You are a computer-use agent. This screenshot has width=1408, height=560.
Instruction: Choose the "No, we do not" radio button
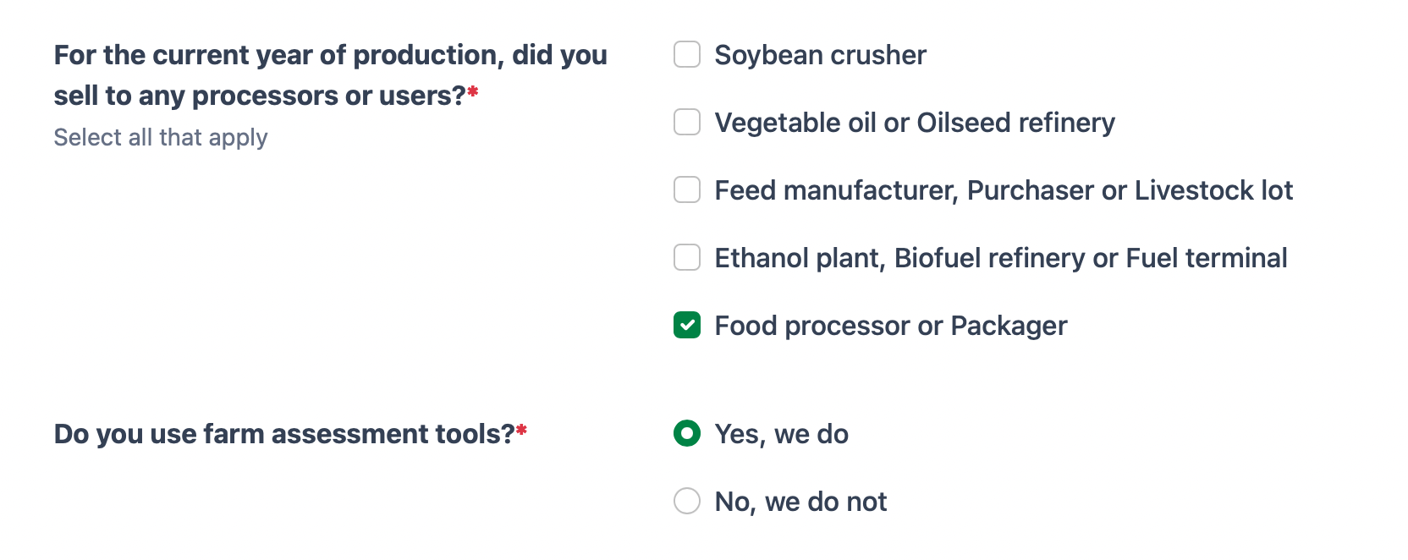(x=687, y=502)
